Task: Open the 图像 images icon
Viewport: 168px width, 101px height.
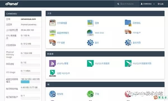Action: click(90, 23)
